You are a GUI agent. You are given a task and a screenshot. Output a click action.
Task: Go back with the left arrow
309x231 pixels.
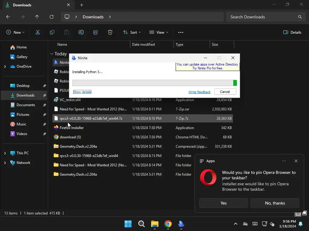click(x=8, y=17)
